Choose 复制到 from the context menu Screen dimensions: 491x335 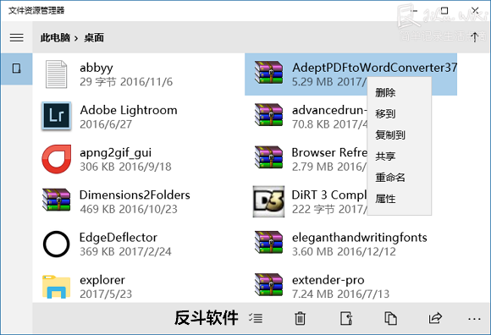(x=390, y=135)
